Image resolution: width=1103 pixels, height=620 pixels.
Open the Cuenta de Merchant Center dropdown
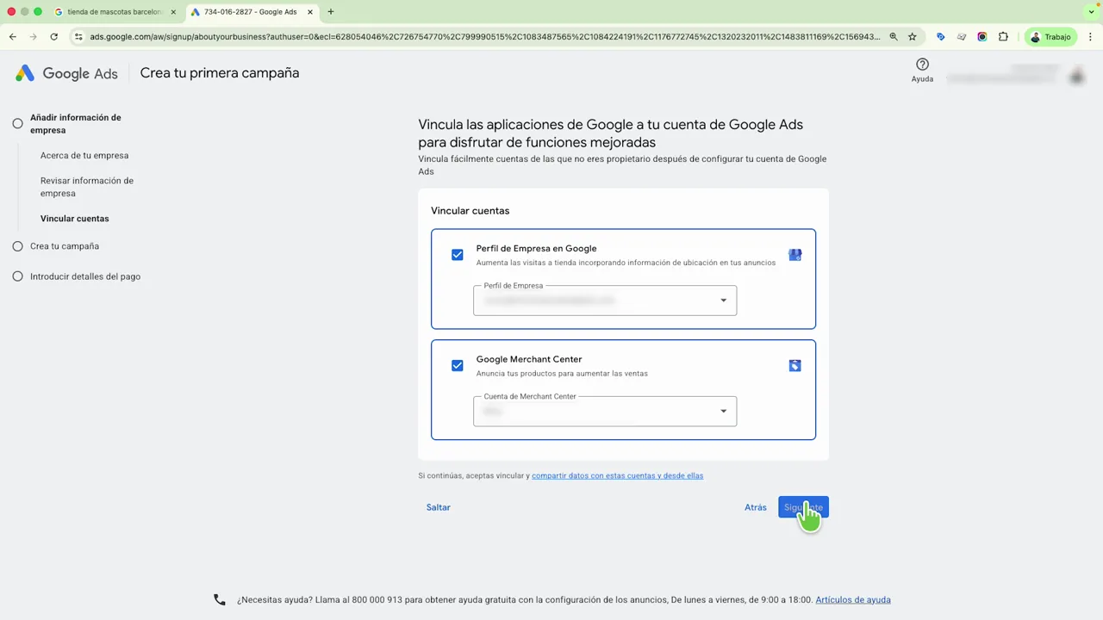tap(605, 412)
